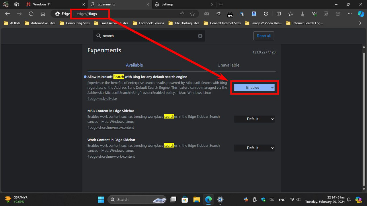The image size is (367, 206).
Task: Clear the flags search box text
Action: click(x=200, y=36)
